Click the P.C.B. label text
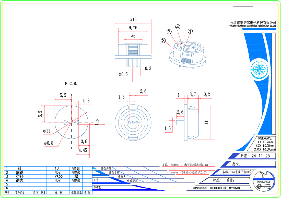 coord(71,83)
